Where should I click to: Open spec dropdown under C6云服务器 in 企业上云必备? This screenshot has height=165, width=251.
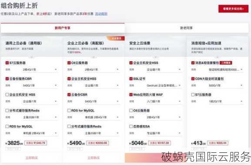[102, 69]
